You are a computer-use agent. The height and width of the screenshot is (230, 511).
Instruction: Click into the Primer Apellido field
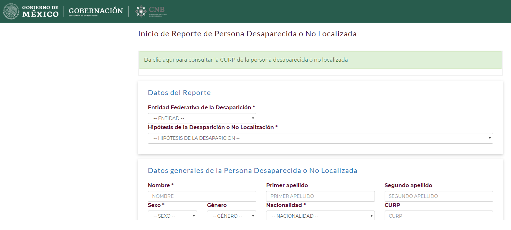point(320,196)
